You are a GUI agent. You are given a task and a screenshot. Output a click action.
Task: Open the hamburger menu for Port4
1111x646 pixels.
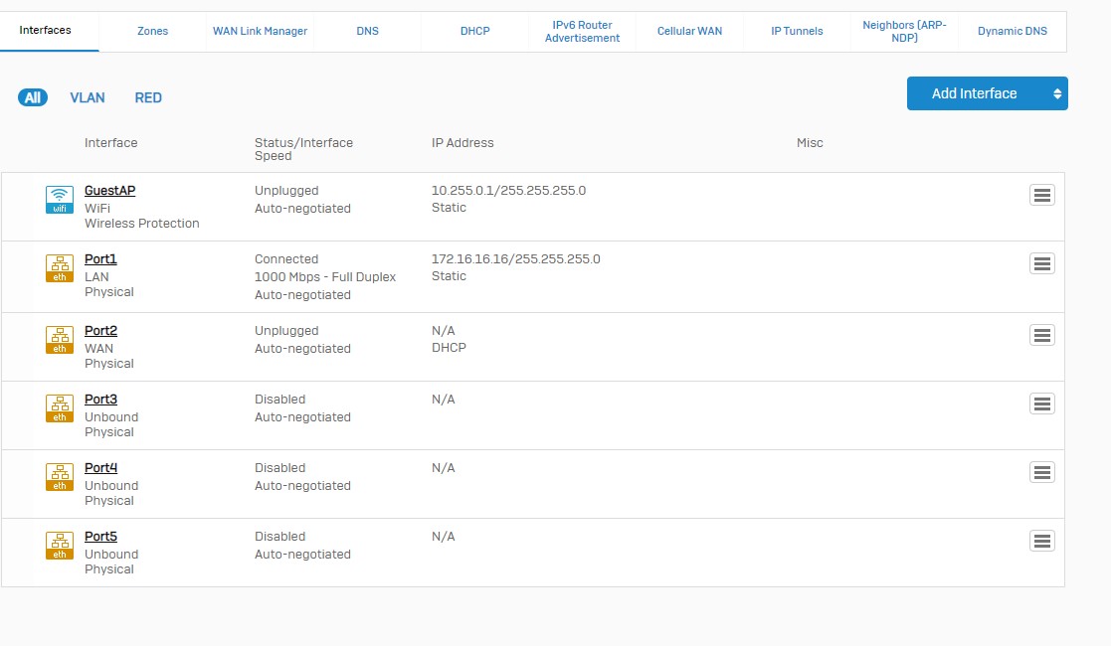1041,473
